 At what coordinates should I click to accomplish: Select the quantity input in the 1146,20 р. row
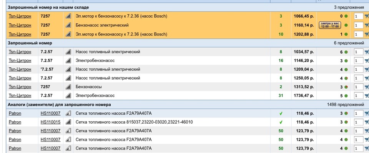[358, 60]
